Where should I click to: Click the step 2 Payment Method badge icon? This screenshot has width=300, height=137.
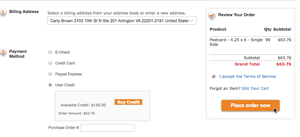click(x=3, y=52)
